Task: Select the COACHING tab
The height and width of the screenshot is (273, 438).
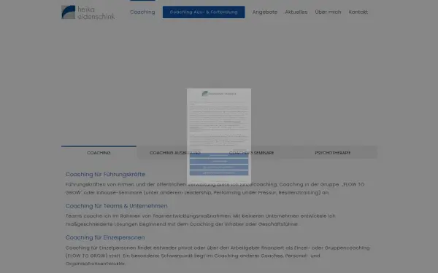Action: (x=99, y=153)
